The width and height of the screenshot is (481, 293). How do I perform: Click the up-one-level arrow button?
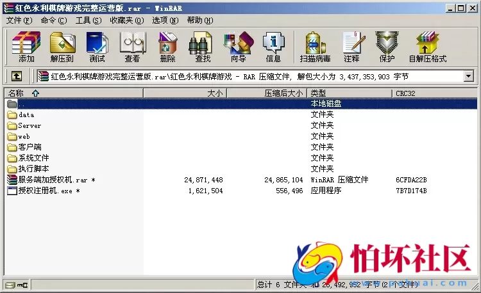[x=17, y=76]
